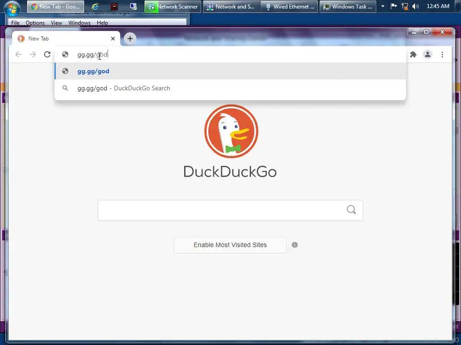
Task: Open the volume speaker tray icon
Action: (415, 6)
